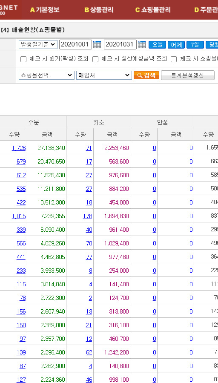The width and height of the screenshot is (218, 383).
Task: Open cancel quantity link 17
Action: click(x=89, y=162)
